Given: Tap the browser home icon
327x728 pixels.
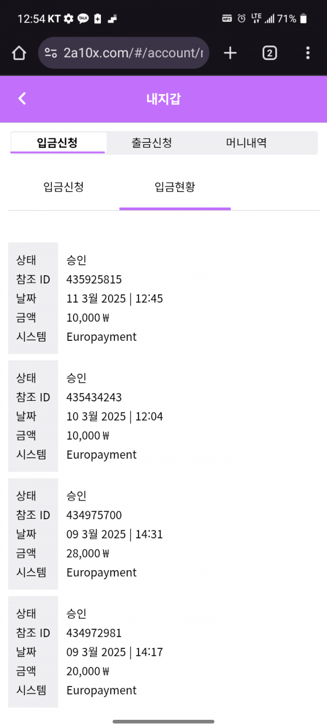Looking at the screenshot, I should click(19, 53).
